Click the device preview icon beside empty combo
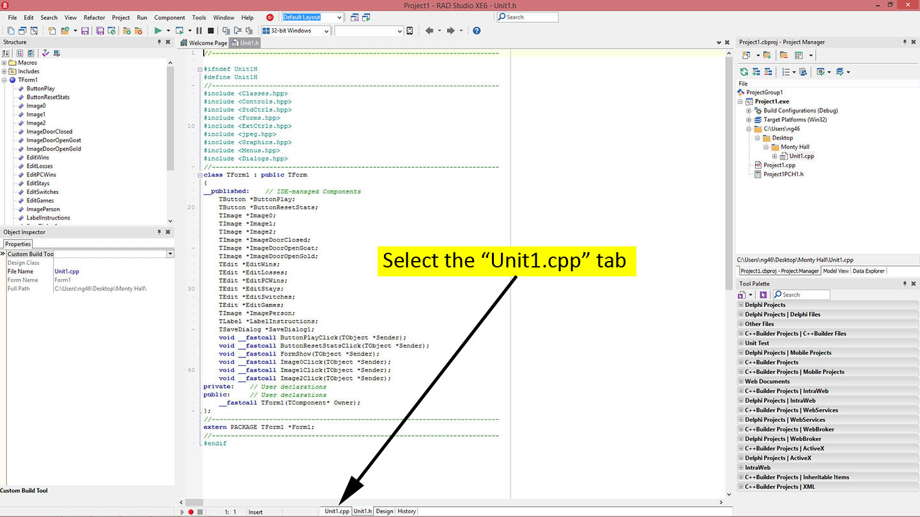Viewport: 920px width, 517px height. click(410, 31)
